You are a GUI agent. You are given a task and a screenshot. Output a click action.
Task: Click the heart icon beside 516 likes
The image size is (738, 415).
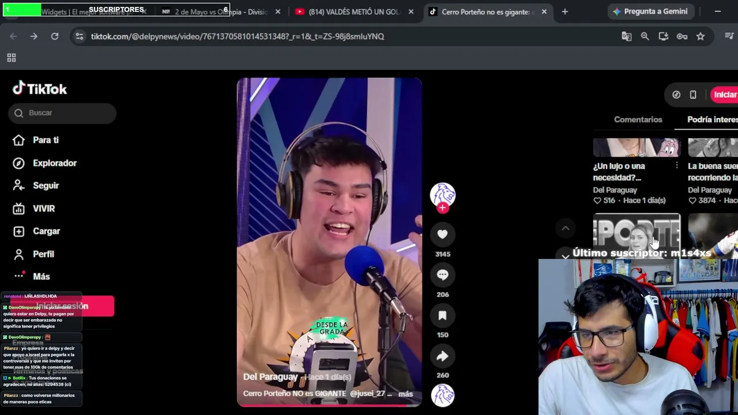[597, 201]
